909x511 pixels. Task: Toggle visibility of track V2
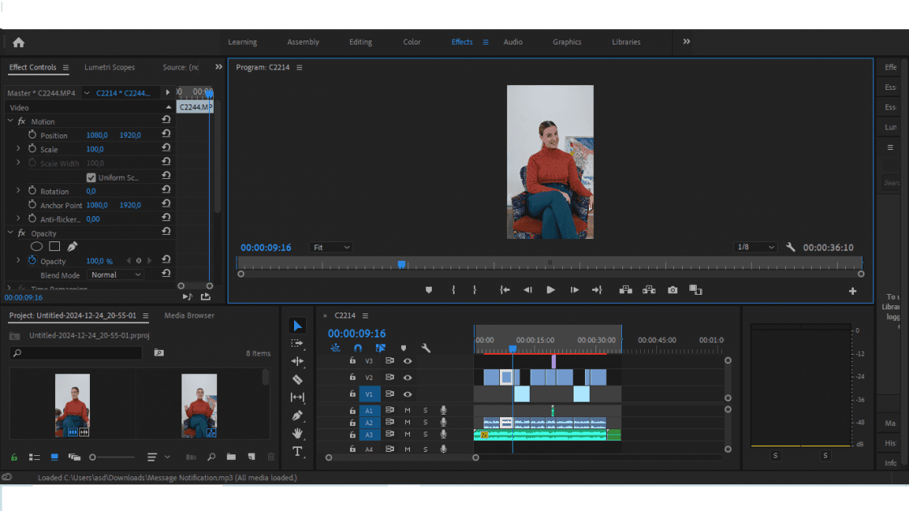click(408, 377)
